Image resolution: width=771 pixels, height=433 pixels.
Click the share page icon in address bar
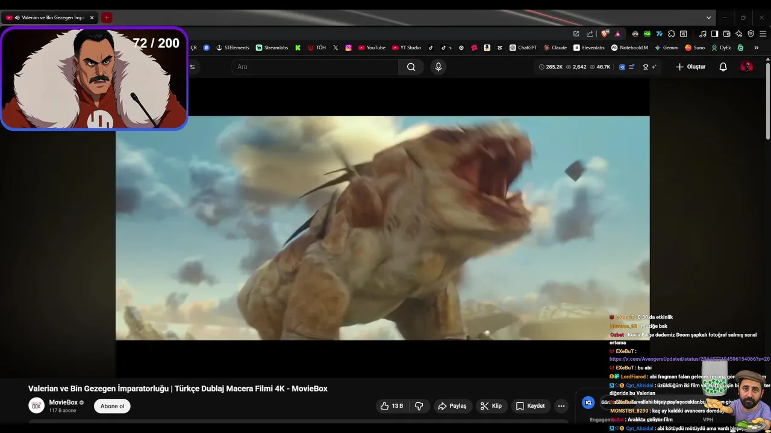tap(590, 34)
